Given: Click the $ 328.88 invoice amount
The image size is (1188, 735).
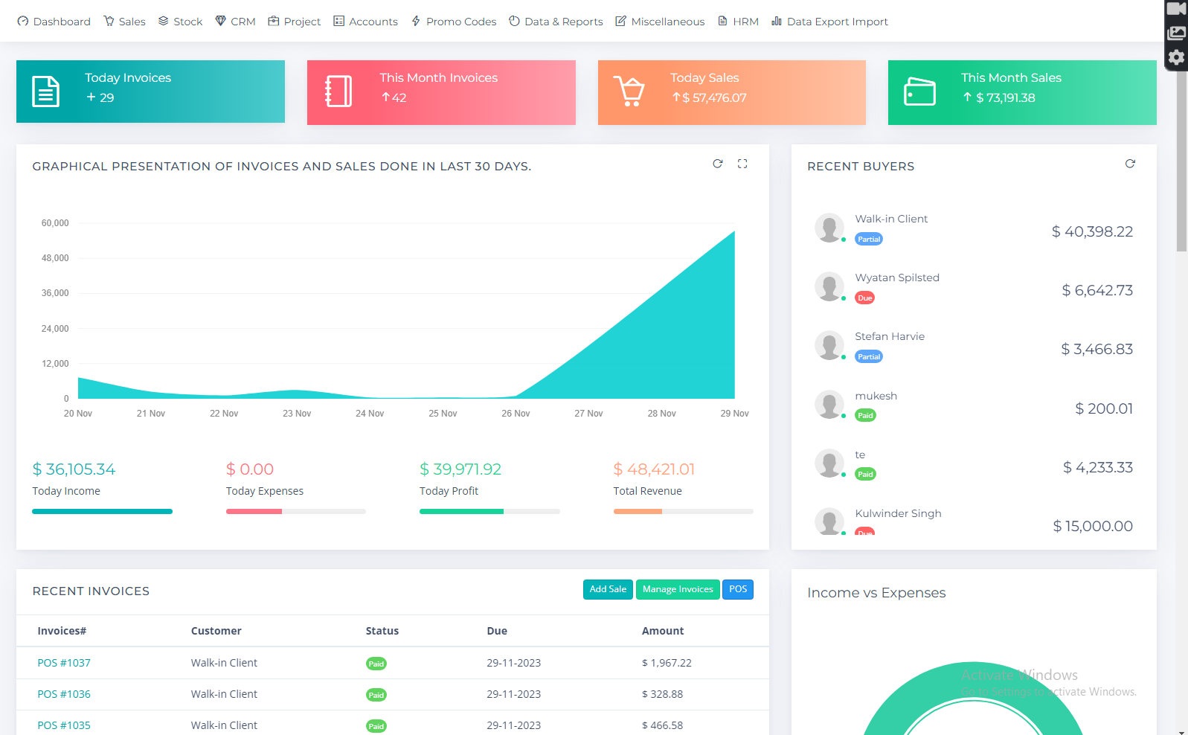Looking at the screenshot, I should [x=662, y=694].
